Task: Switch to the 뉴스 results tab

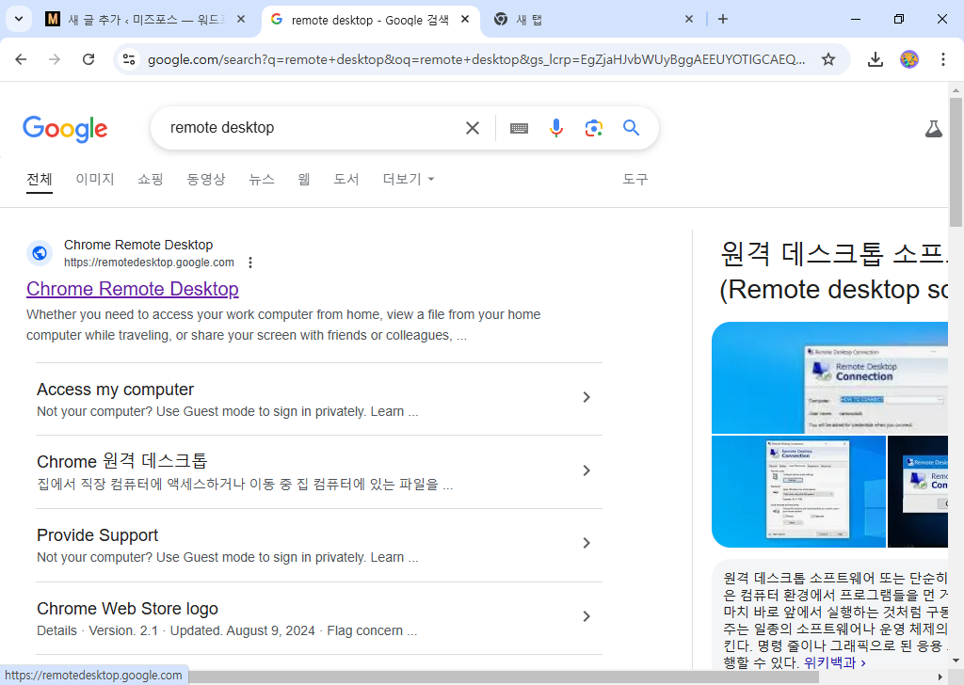Action: point(262,179)
